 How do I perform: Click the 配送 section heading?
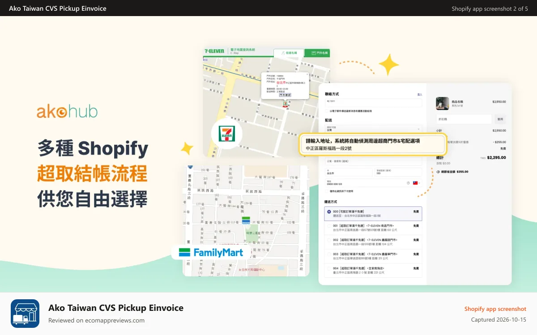click(x=328, y=120)
